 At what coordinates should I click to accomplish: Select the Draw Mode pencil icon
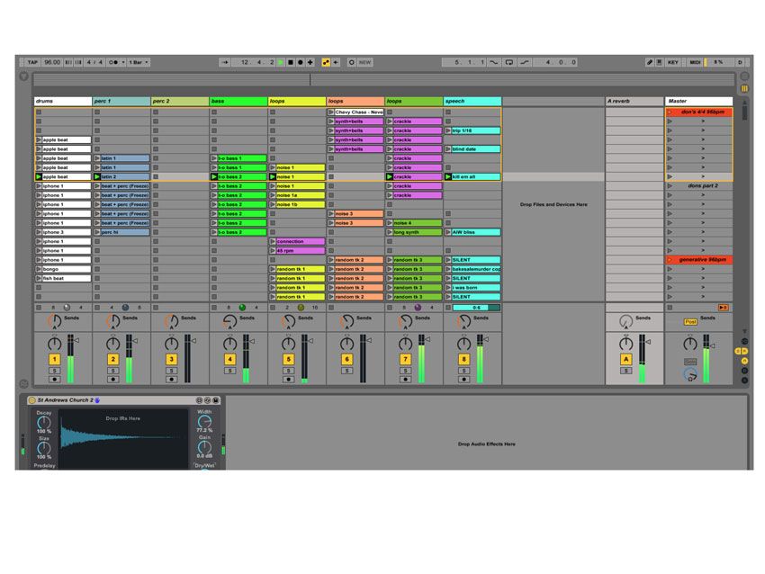pyautogui.click(x=649, y=62)
